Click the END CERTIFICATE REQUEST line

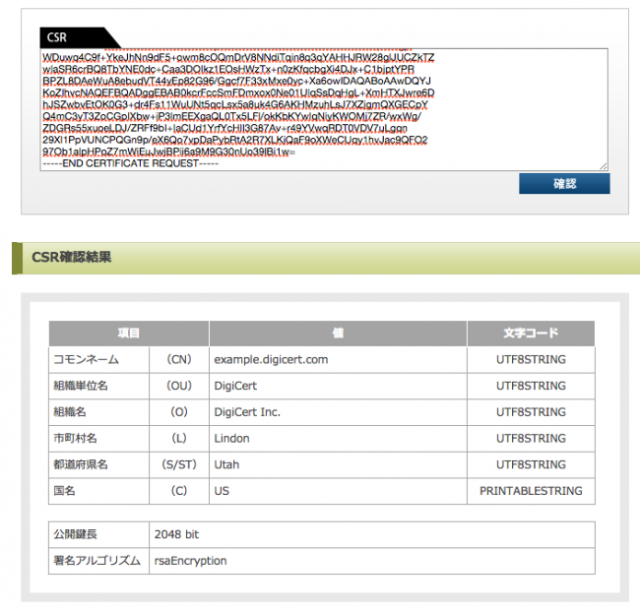click(x=131, y=163)
